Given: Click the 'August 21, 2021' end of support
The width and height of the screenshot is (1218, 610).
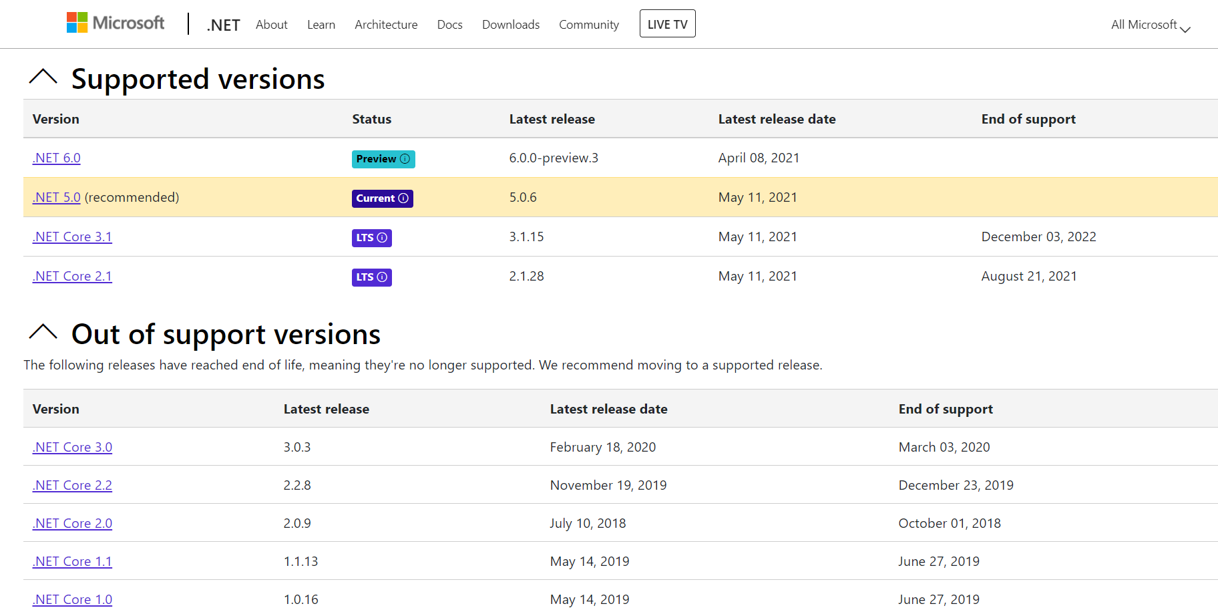Looking at the screenshot, I should click(x=1029, y=277).
